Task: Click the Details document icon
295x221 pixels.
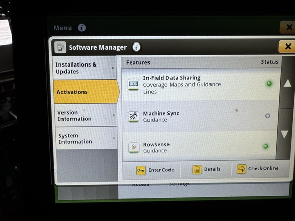Action: pos(197,169)
